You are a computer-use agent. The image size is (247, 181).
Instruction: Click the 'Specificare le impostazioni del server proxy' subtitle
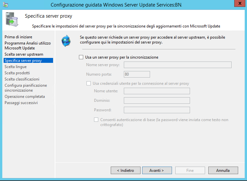pos(126,26)
